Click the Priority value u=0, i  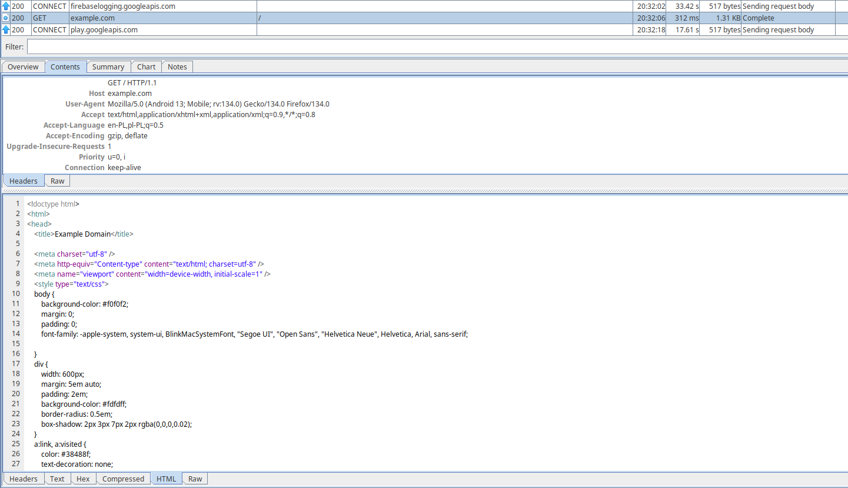point(117,157)
